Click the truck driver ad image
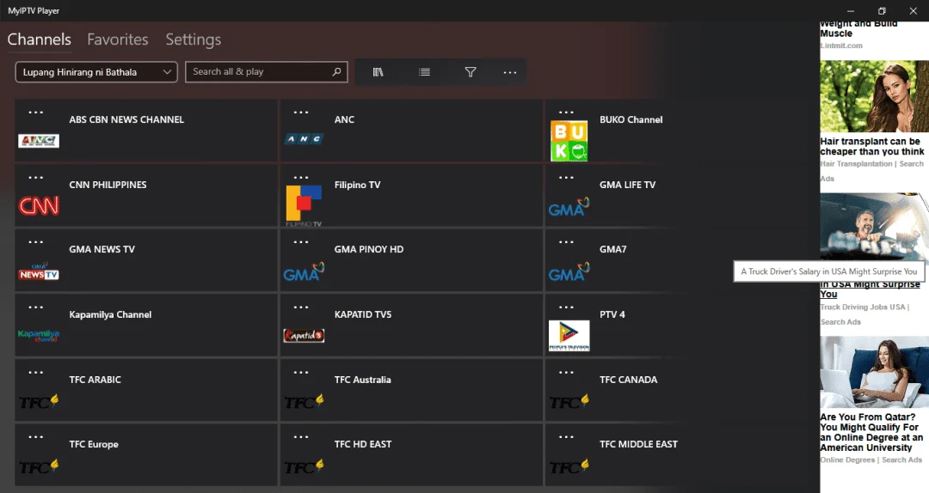The height and width of the screenshot is (493, 929). [875, 227]
